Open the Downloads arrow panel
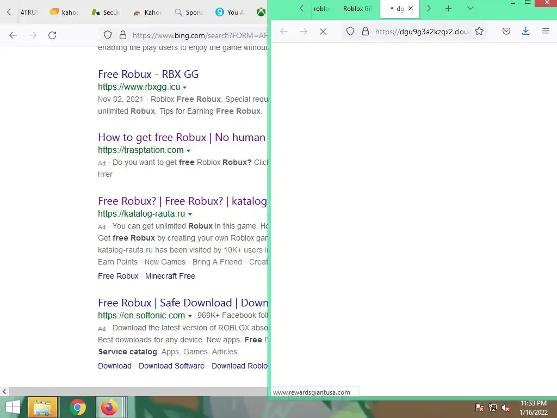557x418 pixels. (x=526, y=31)
